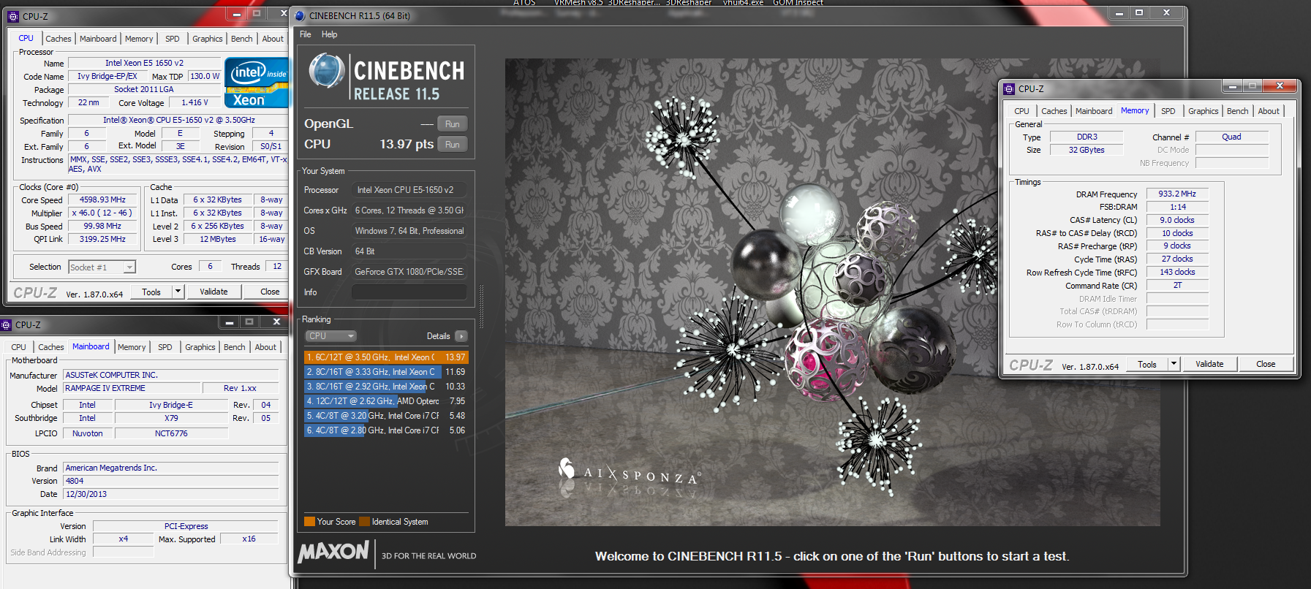Open the CPU ranking type dropdown
The width and height of the screenshot is (1311, 589).
point(330,336)
